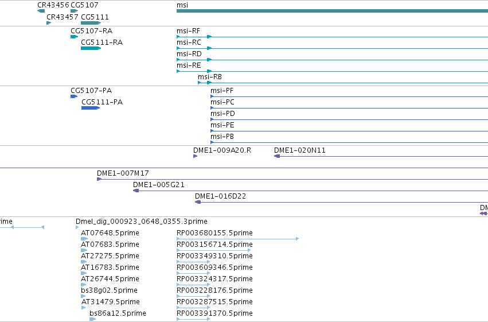488x322 pixels.
Task: Select the CG5107-RA transcript glyph
Action: pyautogui.click(x=74, y=37)
